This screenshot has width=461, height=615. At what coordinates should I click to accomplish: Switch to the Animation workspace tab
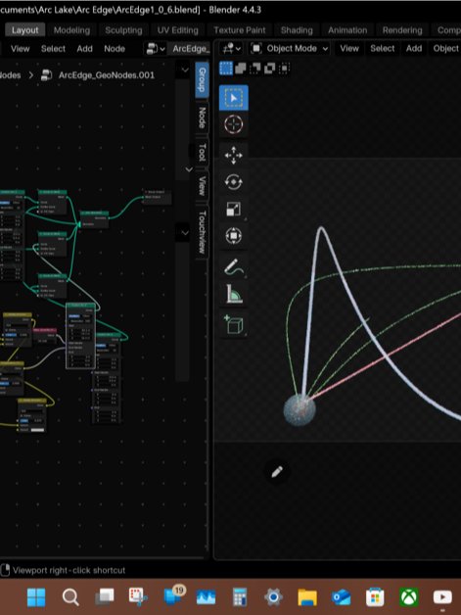pos(347,29)
